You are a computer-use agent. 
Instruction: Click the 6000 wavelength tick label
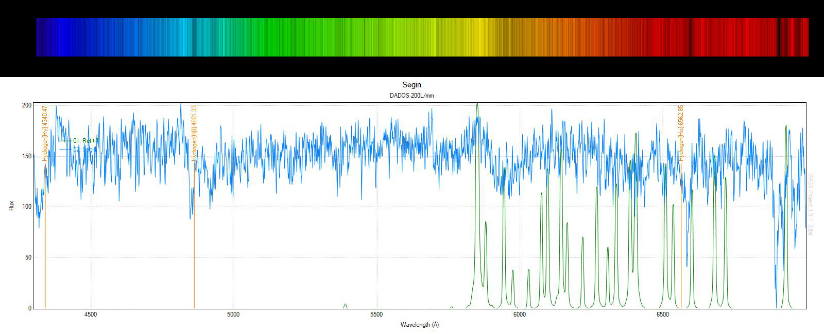(x=520, y=314)
